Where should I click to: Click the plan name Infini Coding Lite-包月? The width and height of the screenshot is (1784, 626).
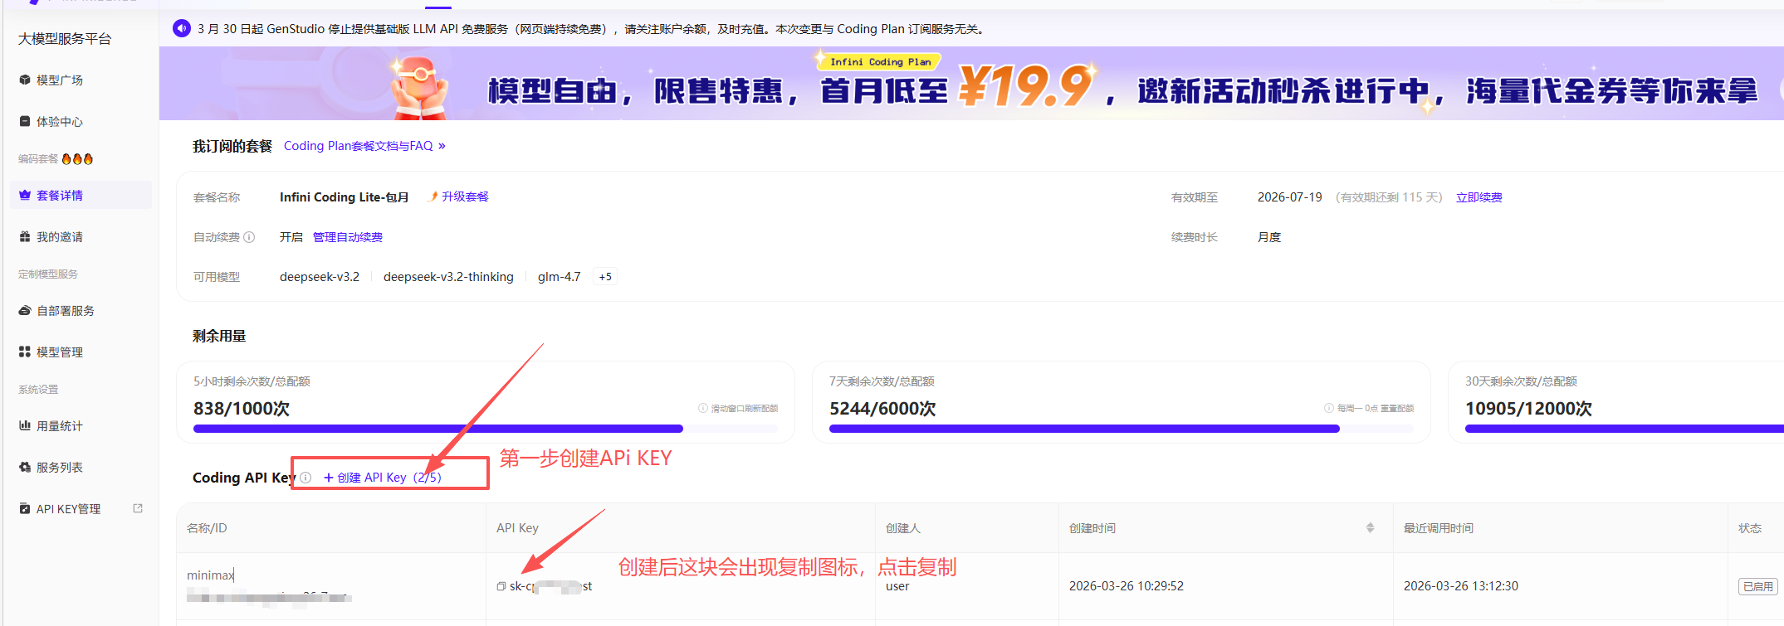pyautogui.click(x=344, y=197)
